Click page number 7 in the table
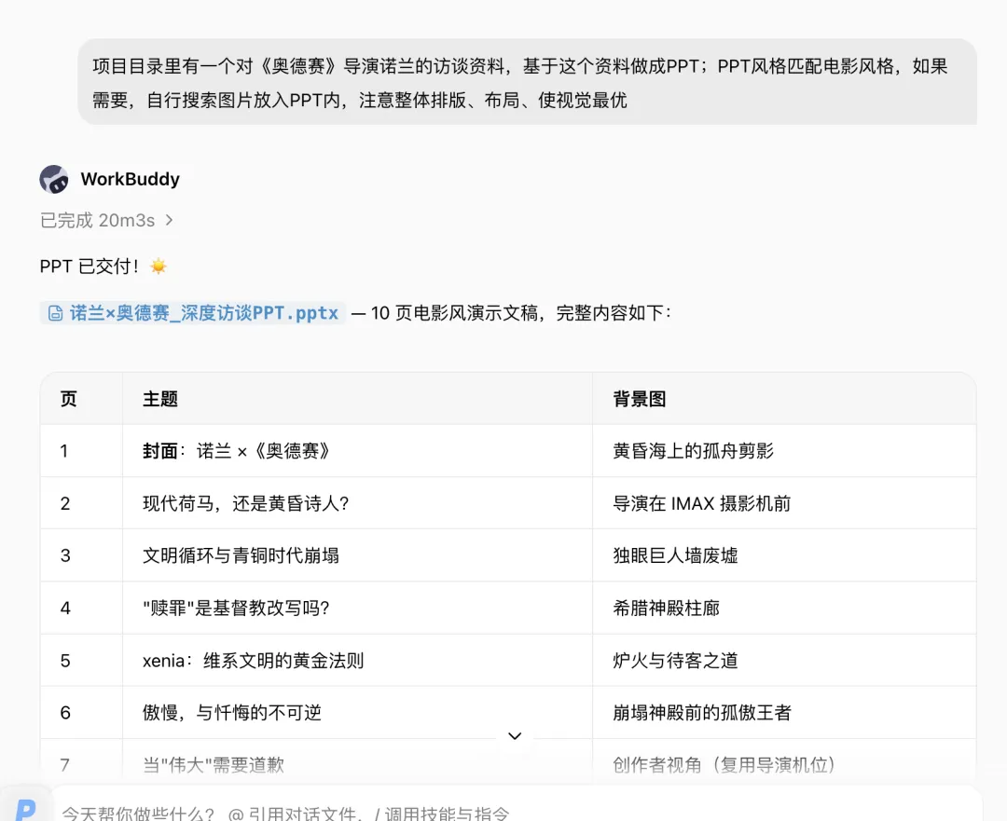This screenshot has width=1007, height=821. (x=65, y=765)
